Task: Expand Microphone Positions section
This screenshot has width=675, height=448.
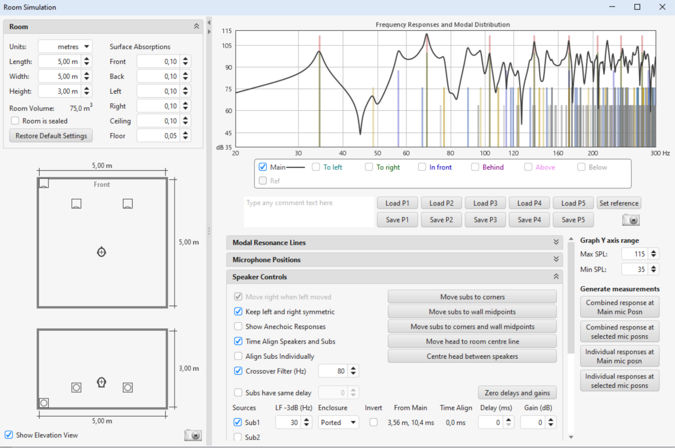Action: coord(556,259)
